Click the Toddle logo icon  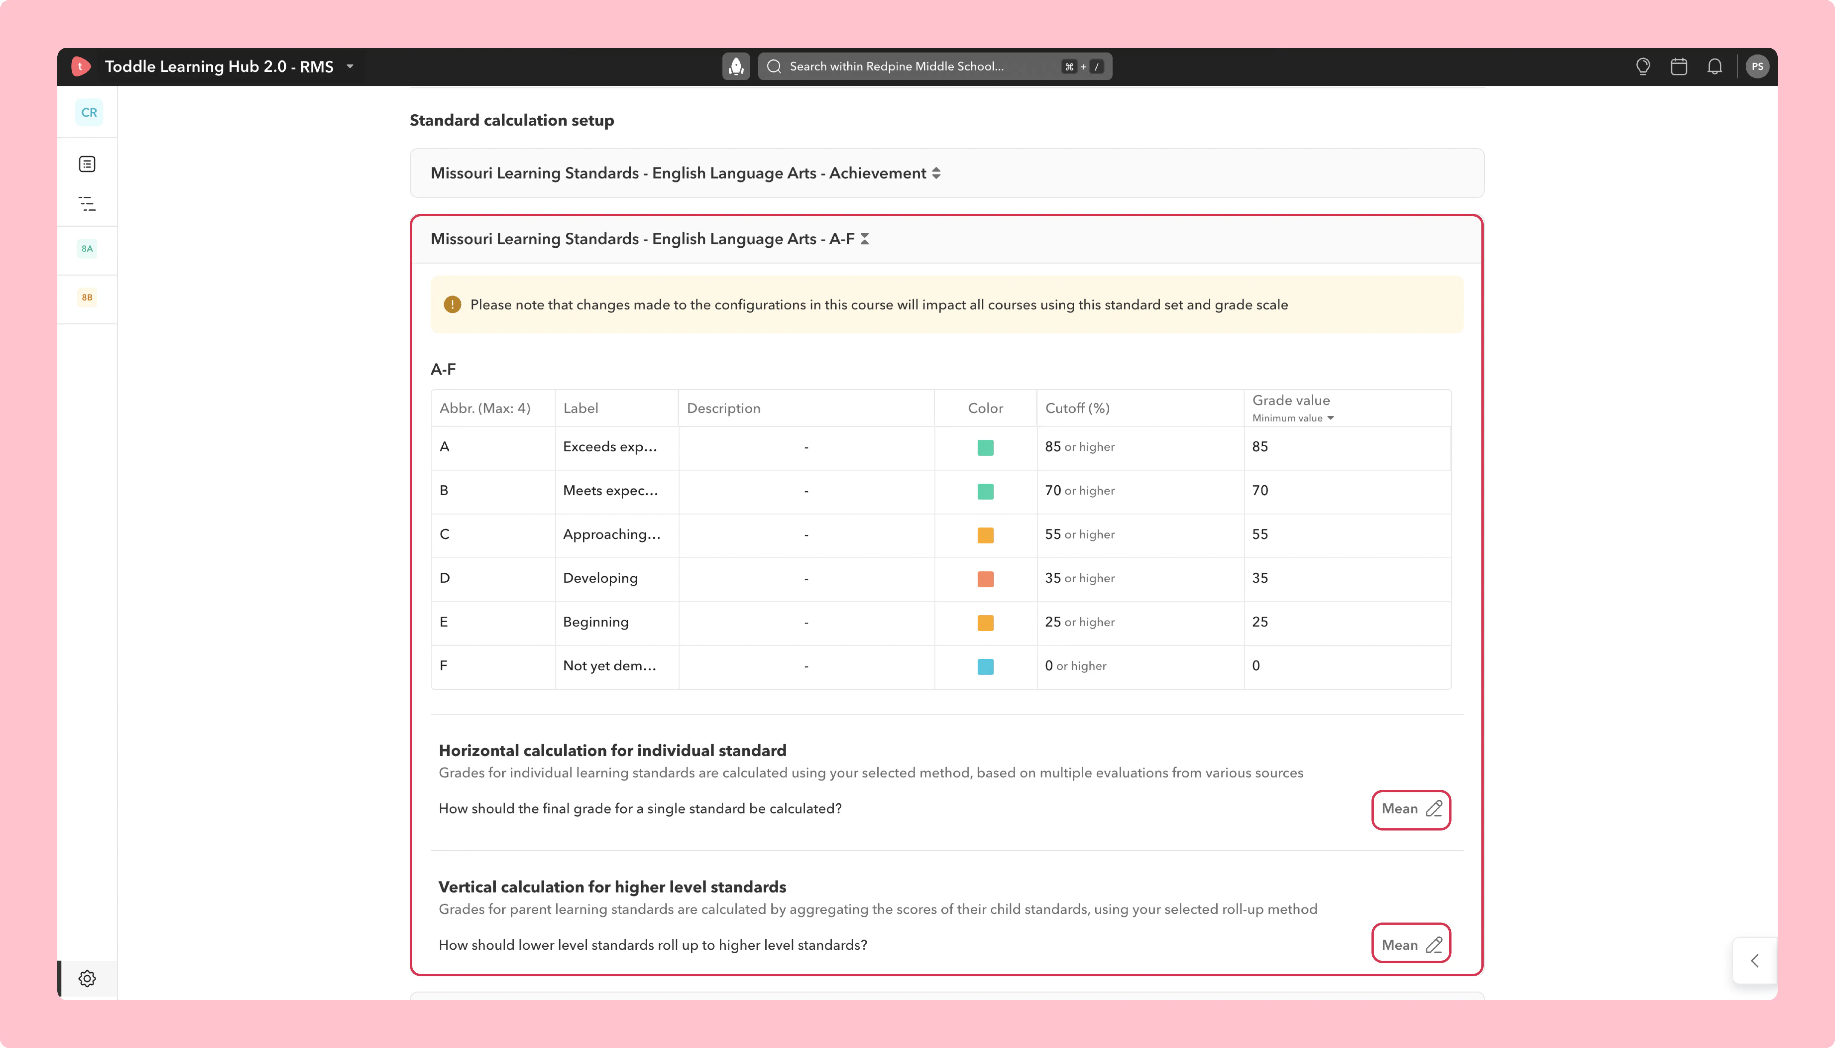(81, 66)
